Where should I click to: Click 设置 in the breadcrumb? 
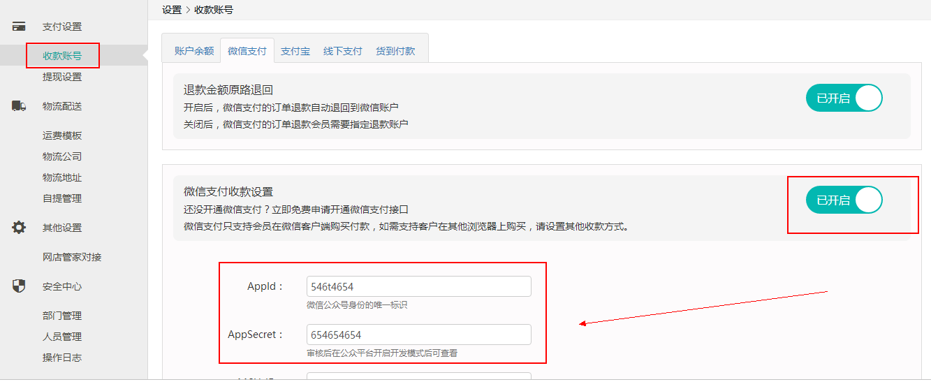coord(172,10)
